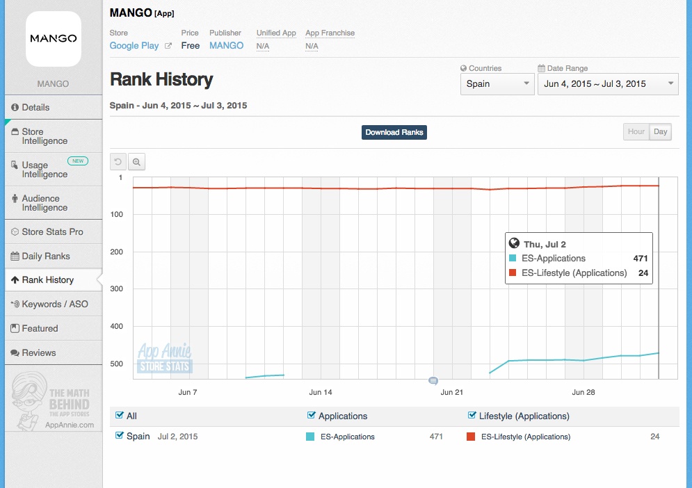Click the Usage Intelligence icon
This screenshot has width=692, height=488.
(x=15, y=165)
